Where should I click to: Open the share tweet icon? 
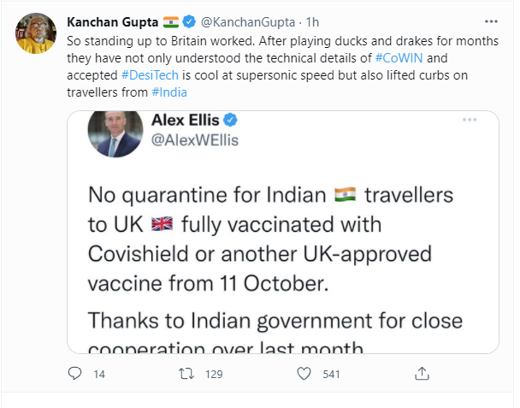click(x=421, y=374)
